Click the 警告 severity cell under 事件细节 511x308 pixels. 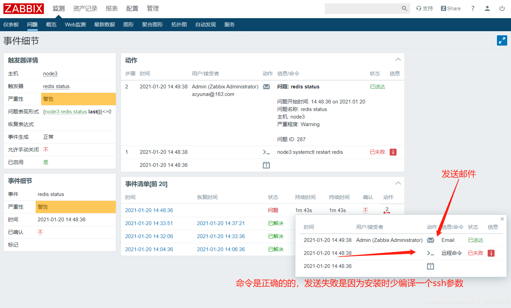coord(76,207)
